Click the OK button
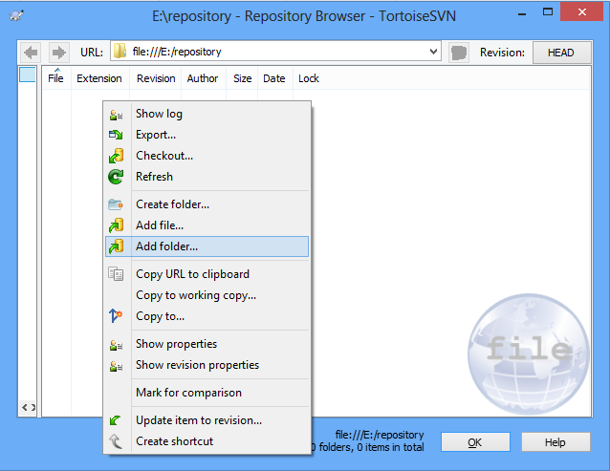 pyautogui.click(x=475, y=442)
